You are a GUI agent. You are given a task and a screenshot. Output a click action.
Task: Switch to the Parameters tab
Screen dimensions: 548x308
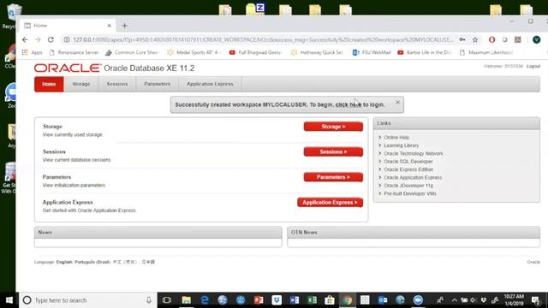[x=158, y=84]
